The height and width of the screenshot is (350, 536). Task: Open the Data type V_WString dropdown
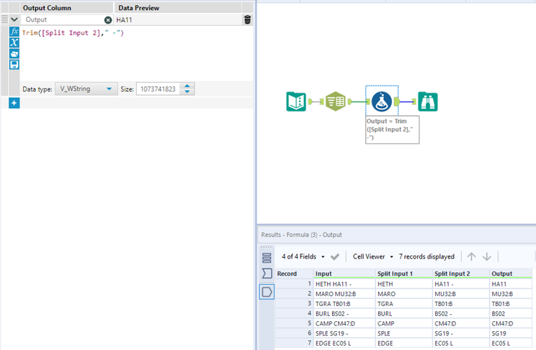tap(86, 89)
